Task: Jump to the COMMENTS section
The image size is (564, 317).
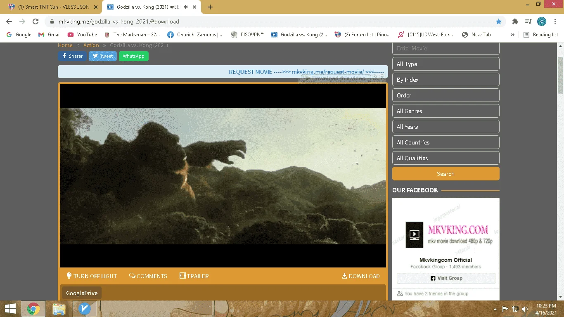Action: point(148,276)
